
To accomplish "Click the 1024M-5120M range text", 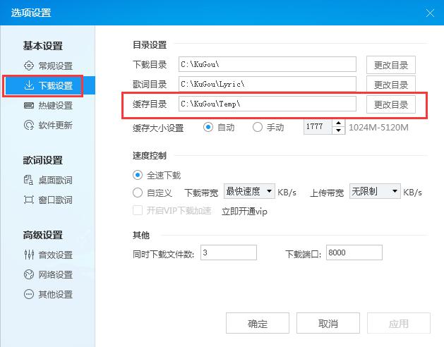I will pos(378,128).
